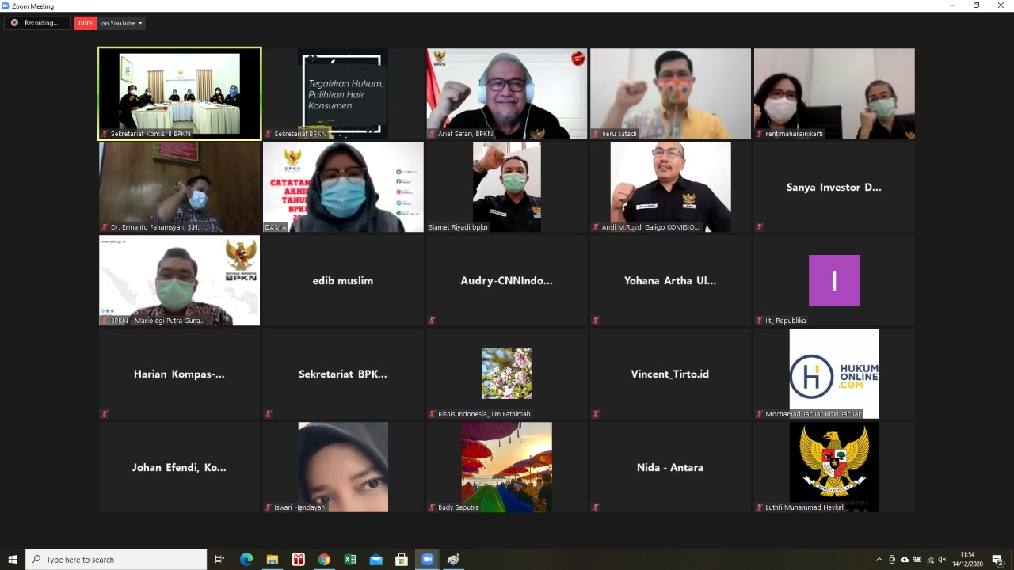
Task: Launch Google Chrome from taskbar
Action: pyautogui.click(x=324, y=560)
